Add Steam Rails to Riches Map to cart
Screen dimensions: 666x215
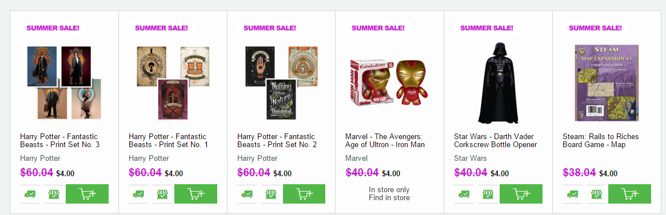(x=629, y=194)
